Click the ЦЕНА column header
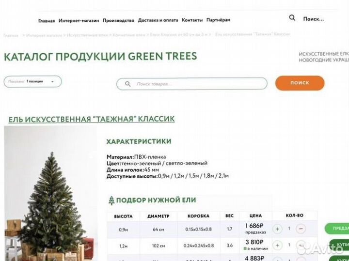This screenshot has height=261, width=349. tap(255, 215)
